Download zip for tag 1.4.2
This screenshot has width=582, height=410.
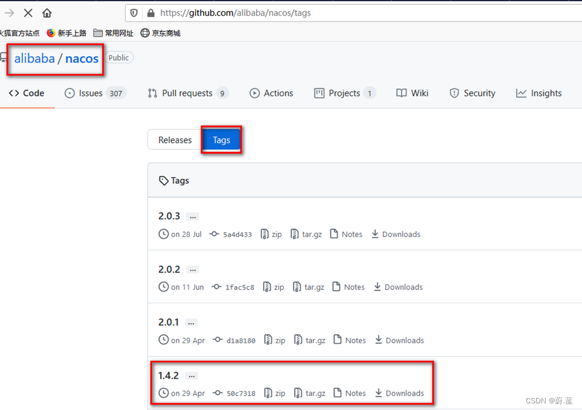(275, 393)
